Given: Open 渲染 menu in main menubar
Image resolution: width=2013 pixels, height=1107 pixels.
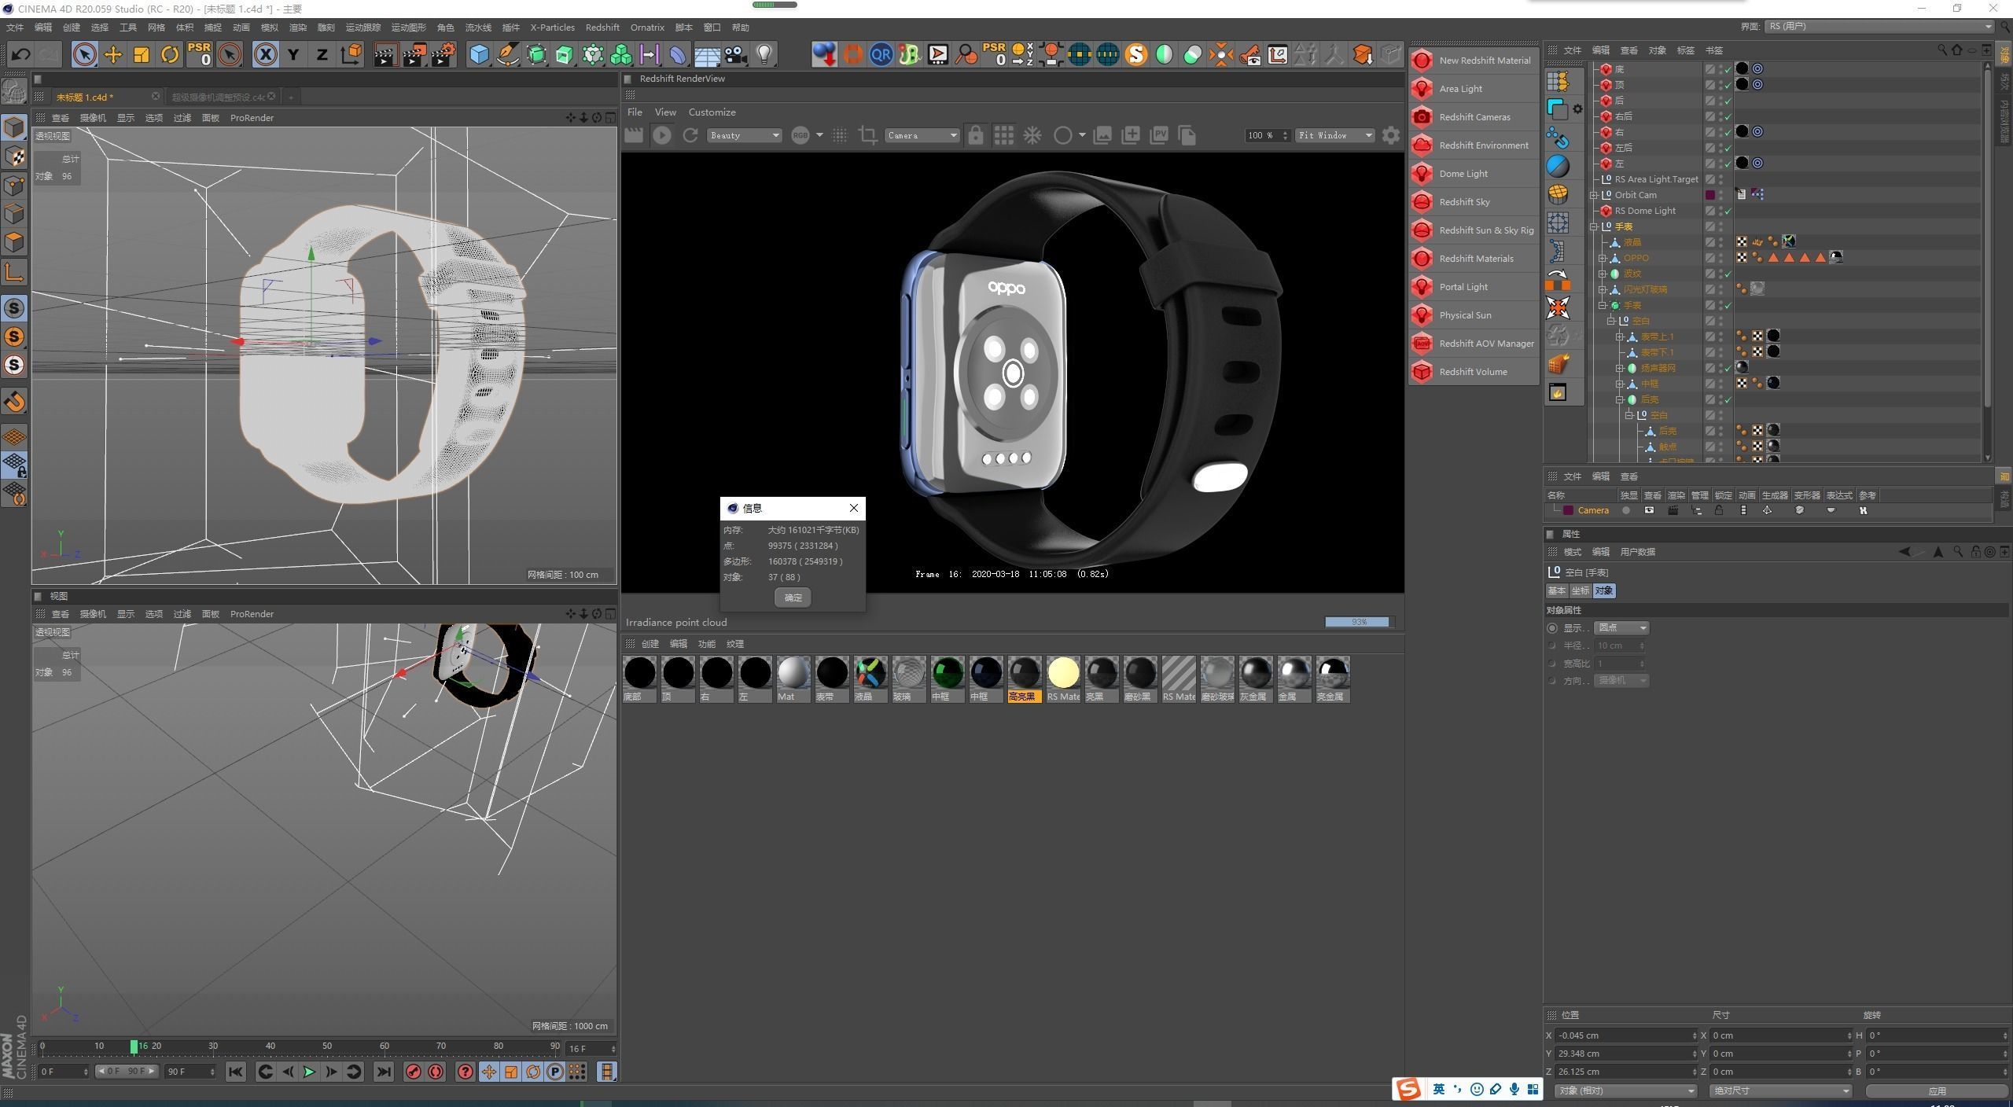Looking at the screenshot, I should click(x=297, y=28).
